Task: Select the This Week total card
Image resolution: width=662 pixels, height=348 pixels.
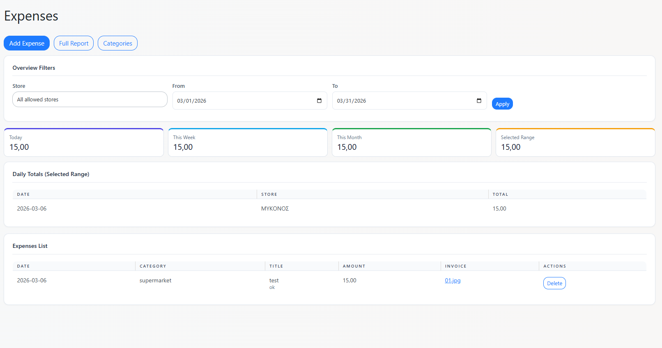Action: pyautogui.click(x=248, y=143)
